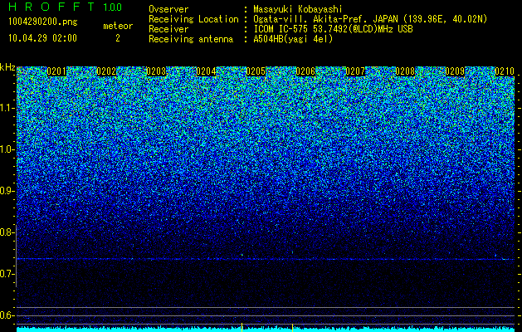This screenshot has width=522, height=332.
Task: Click the 1.1 frequency axis label
Action: point(7,108)
